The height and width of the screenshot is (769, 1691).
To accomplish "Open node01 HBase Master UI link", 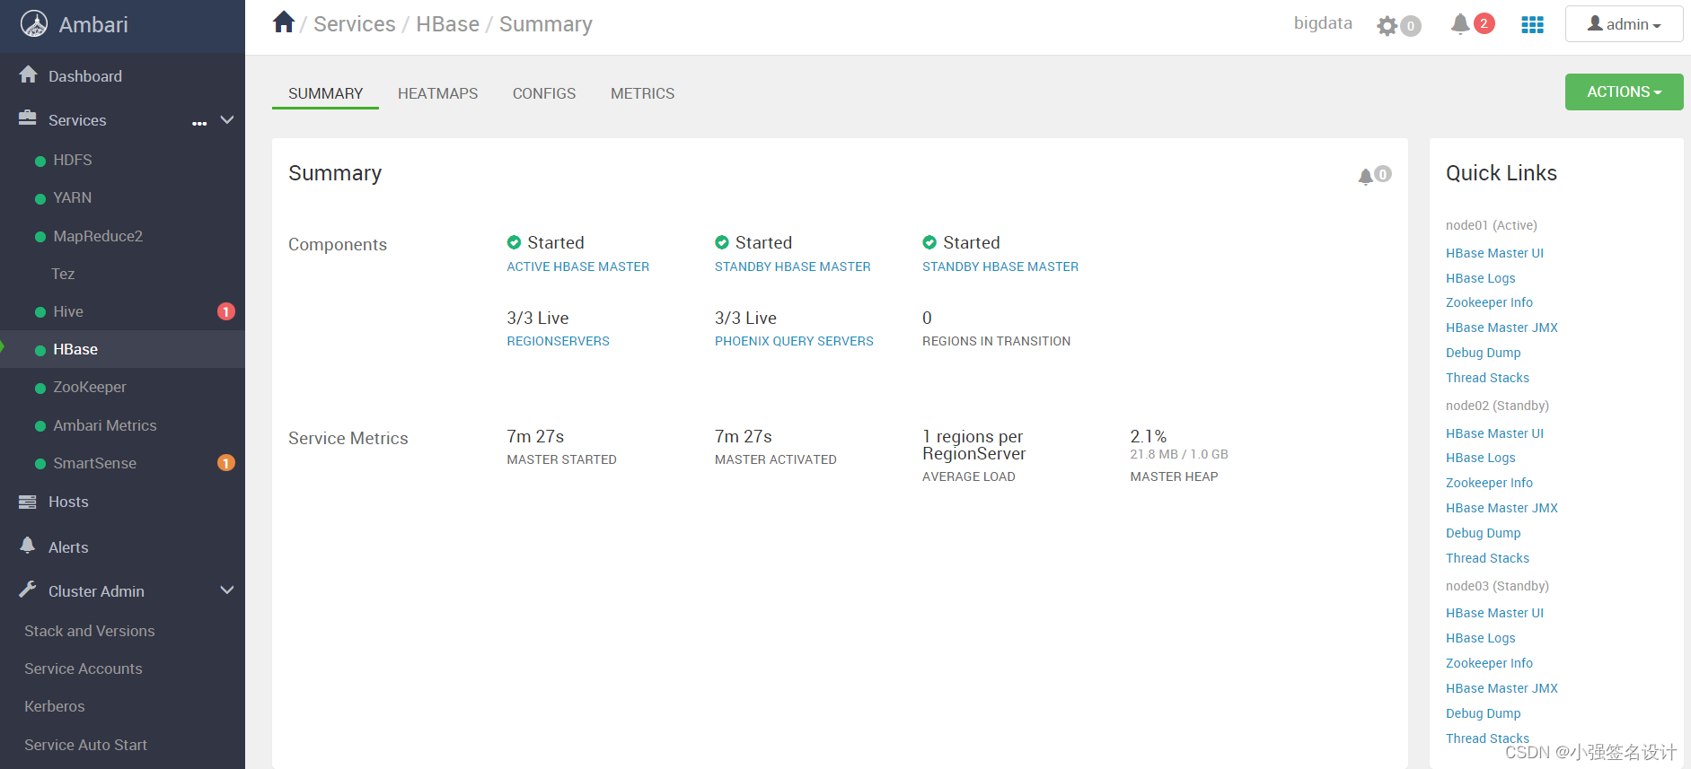I will point(1494,253).
